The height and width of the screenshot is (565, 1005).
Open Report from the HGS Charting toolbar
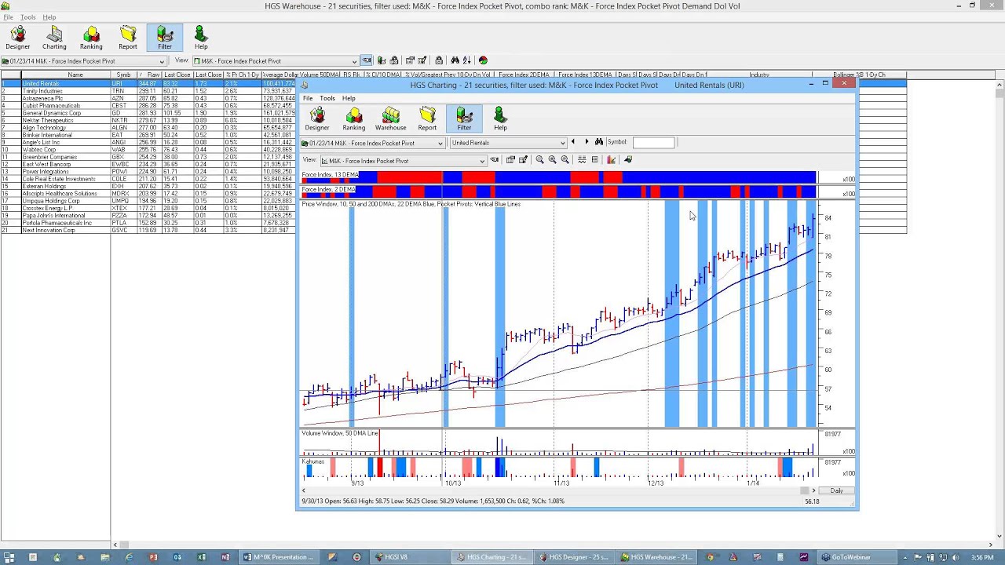tap(427, 118)
